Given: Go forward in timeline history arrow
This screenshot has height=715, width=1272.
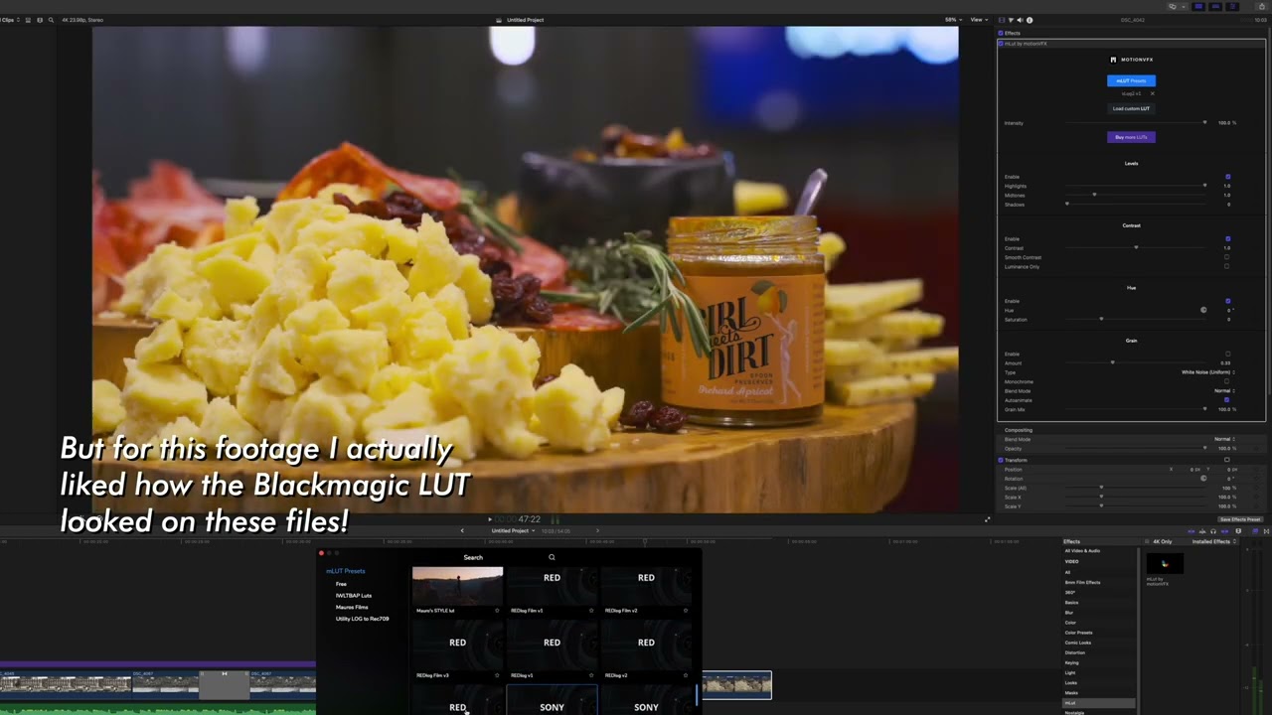Looking at the screenshot, I should pyautogui.click(x=597, y=531).
